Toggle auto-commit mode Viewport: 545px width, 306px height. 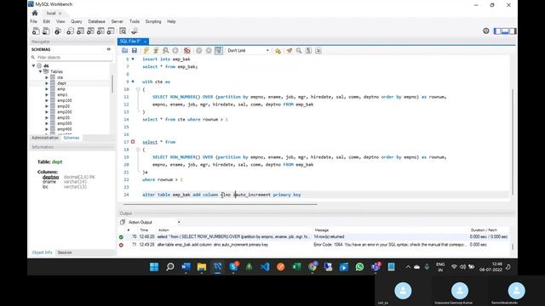click(x=219, y=51)
